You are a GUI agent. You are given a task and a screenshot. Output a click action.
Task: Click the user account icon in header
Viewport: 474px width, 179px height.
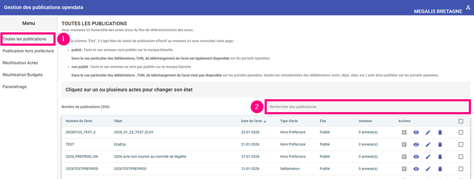click(x=468, y=7)
